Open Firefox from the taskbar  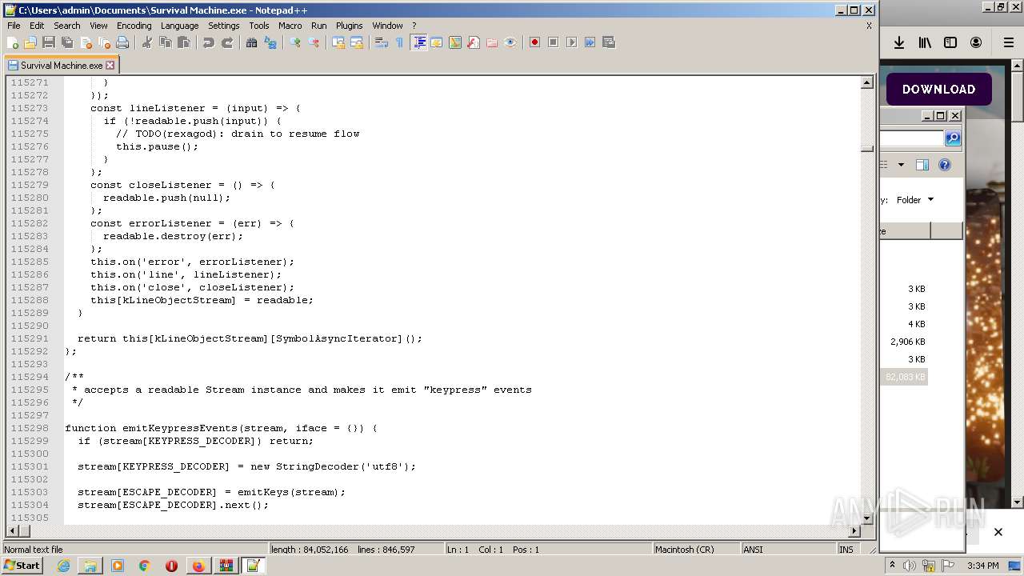[x=198, y=566]
